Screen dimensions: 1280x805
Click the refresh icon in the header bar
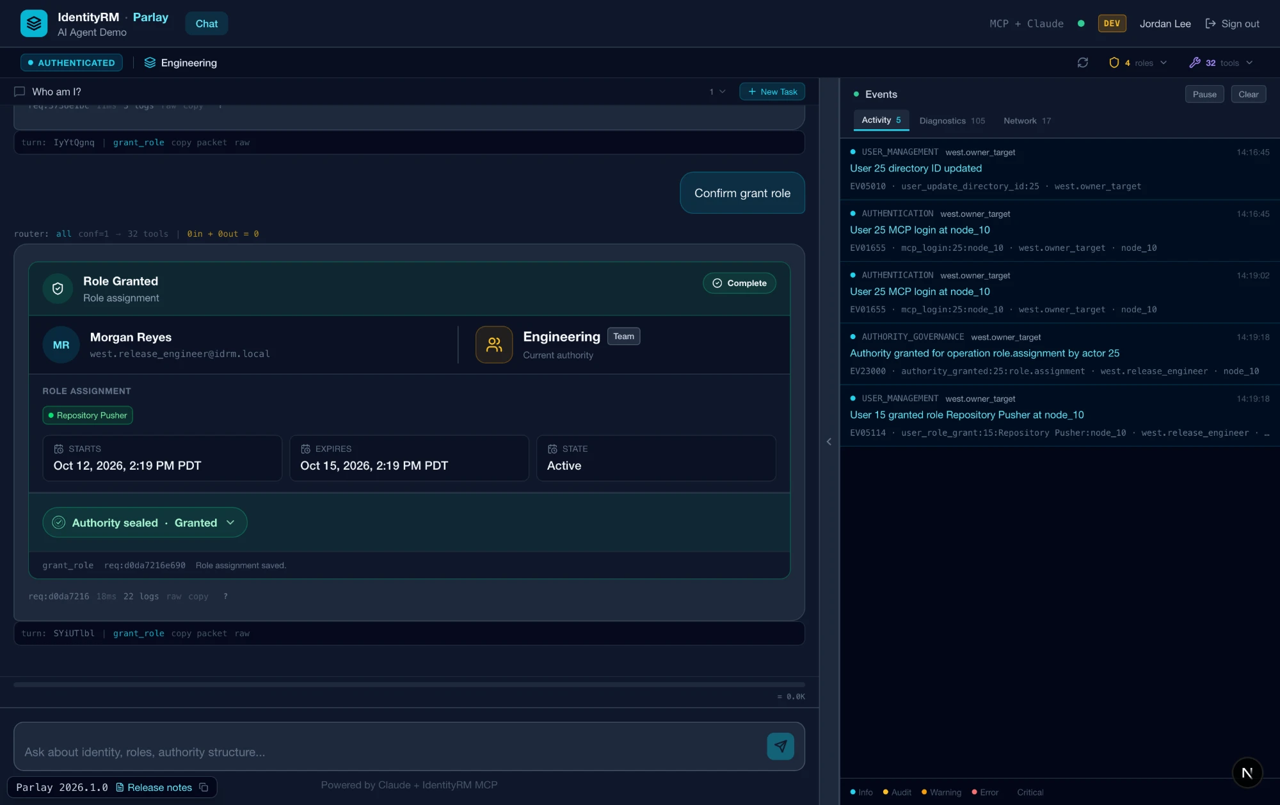pos(1082,63)
